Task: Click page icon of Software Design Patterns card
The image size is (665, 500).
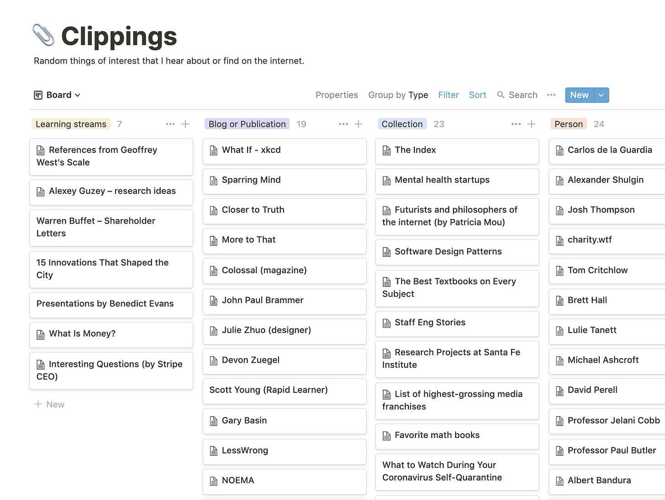Action: (x=386, y=252)
